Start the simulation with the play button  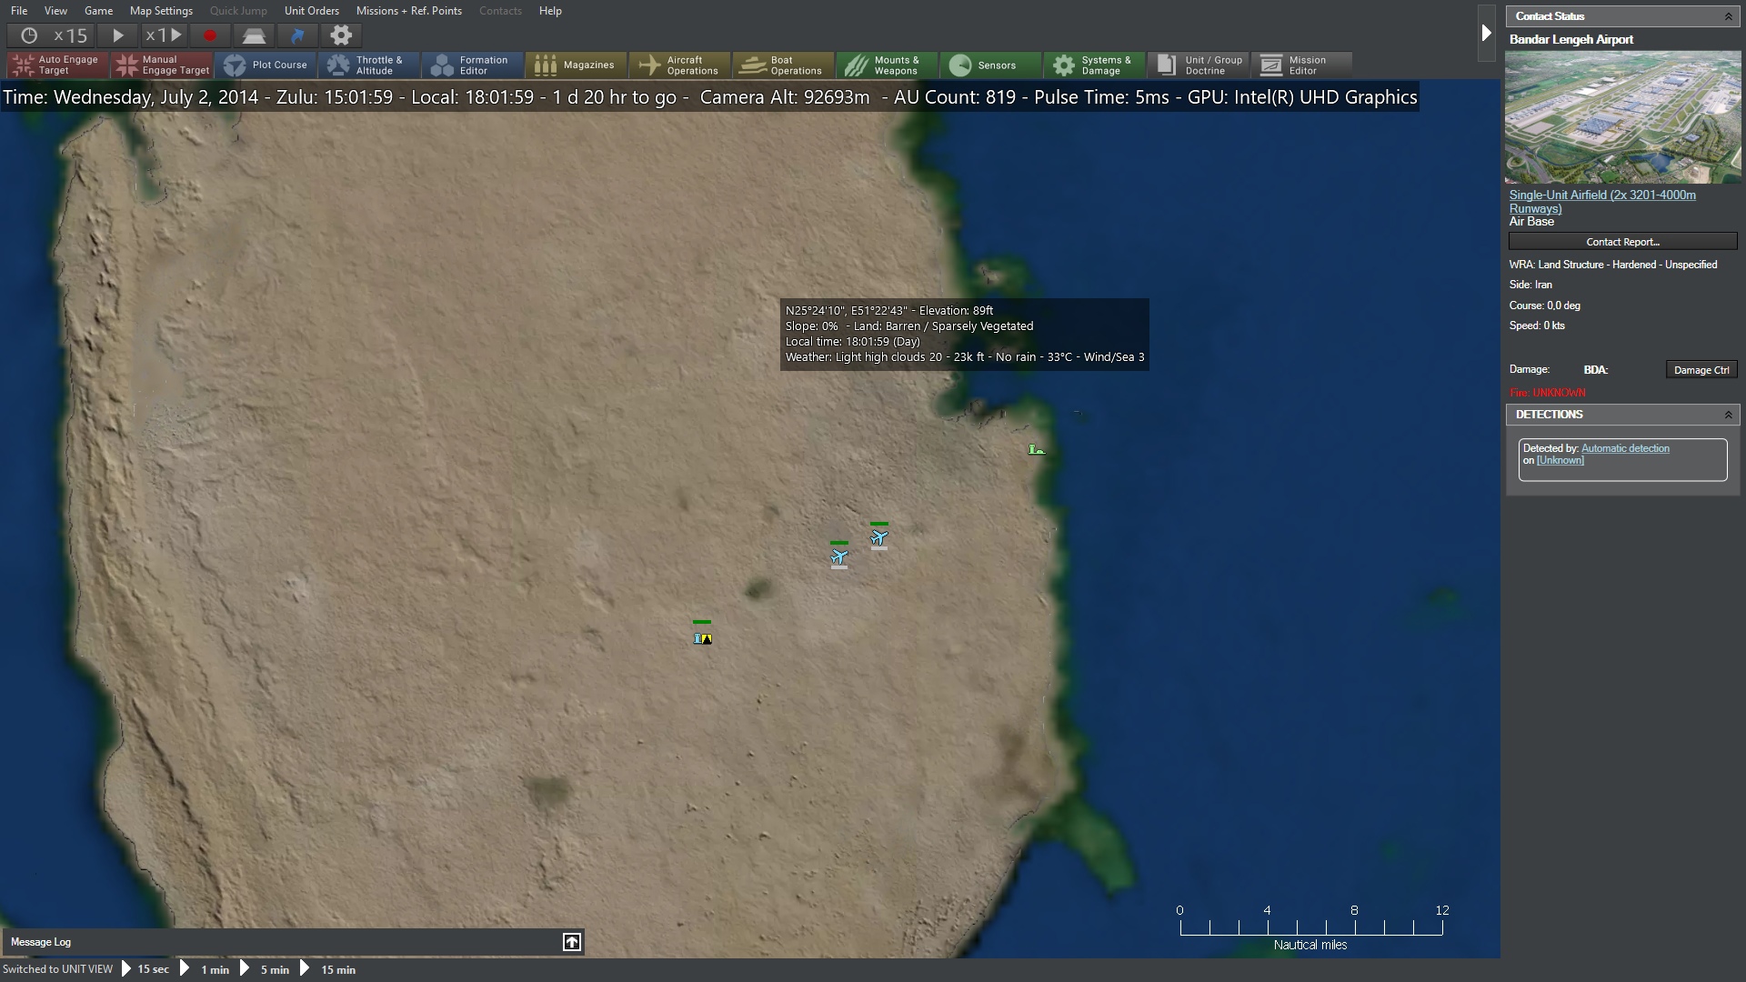[118, 35]
